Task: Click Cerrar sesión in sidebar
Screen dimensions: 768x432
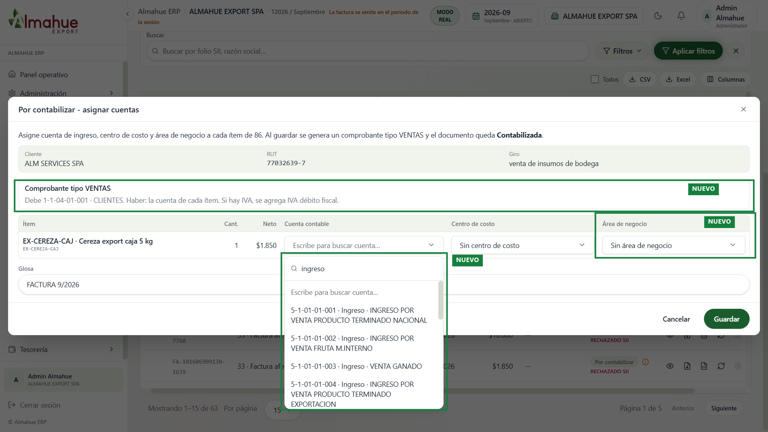Action: [40, 405]
